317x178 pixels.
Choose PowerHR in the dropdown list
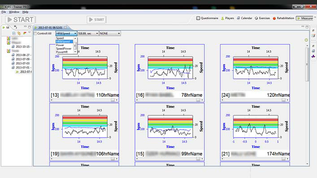pos(65,52)
